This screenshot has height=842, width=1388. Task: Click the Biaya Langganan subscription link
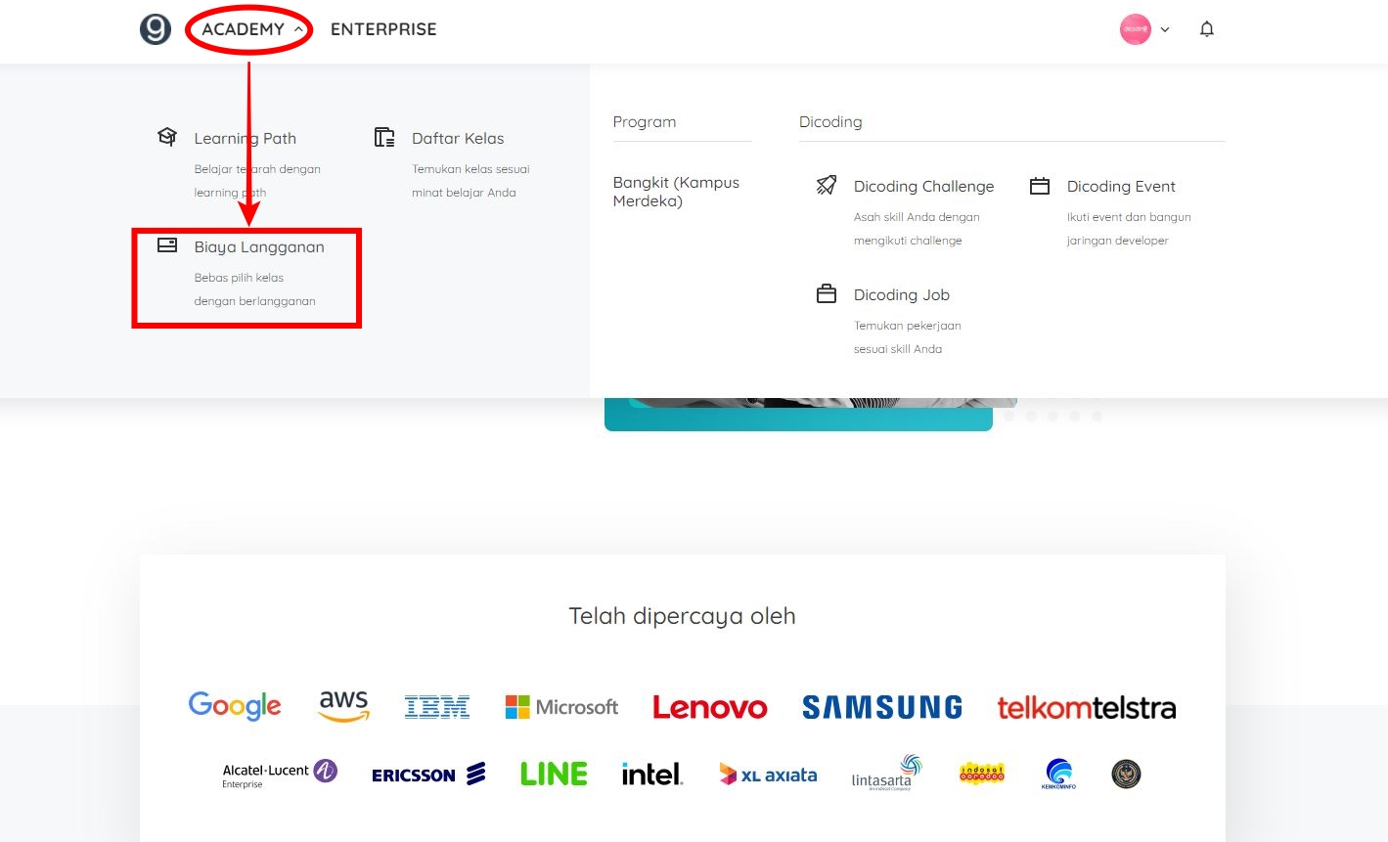260,246
